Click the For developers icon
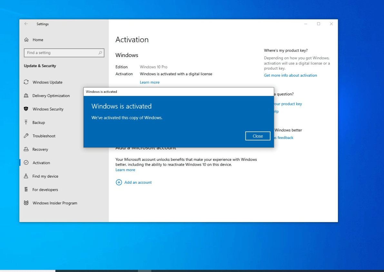This screenshot has width=384, height=272. [x=26, y=189]
